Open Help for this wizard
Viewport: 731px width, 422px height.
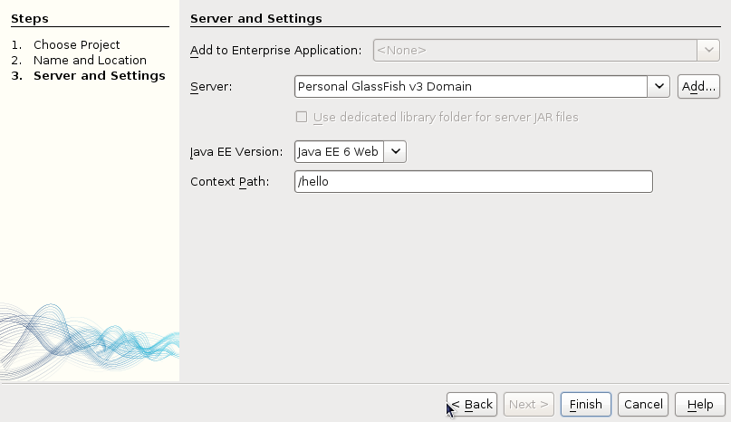click(700, 404)
